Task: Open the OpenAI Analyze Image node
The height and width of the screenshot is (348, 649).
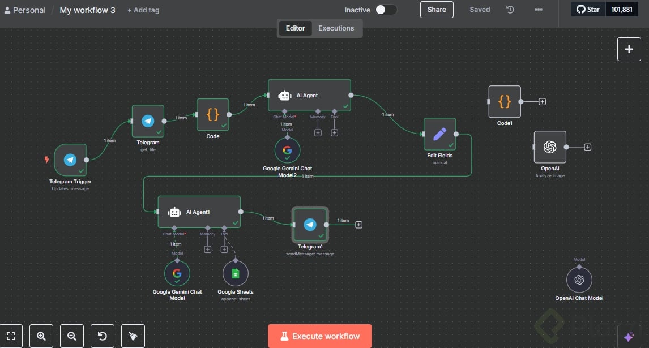Action: coord(550,147)
